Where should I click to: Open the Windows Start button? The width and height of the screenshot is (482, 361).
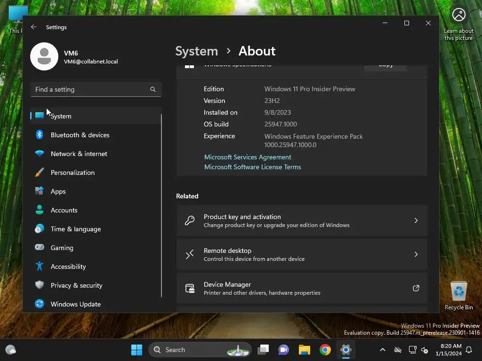(x=137, y=350)
